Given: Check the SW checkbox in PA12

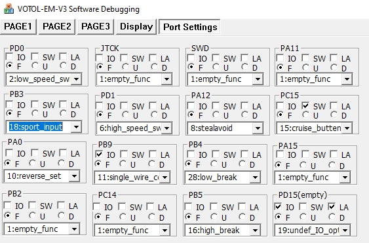Looking at the screenshot, I should (216, 105).
